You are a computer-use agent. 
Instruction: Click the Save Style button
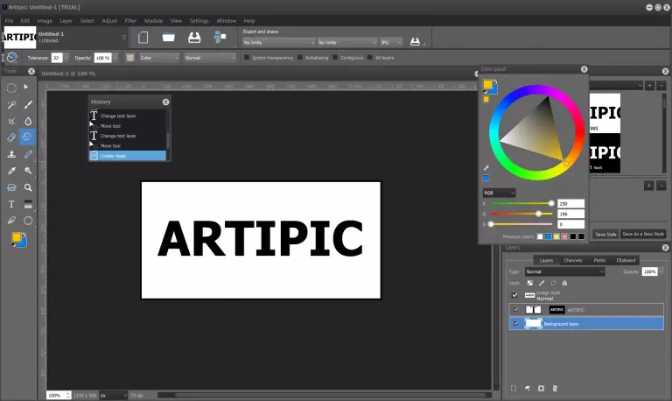click(605, 235)
